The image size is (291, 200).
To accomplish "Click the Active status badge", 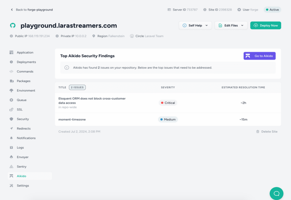I will coord(272,10).
